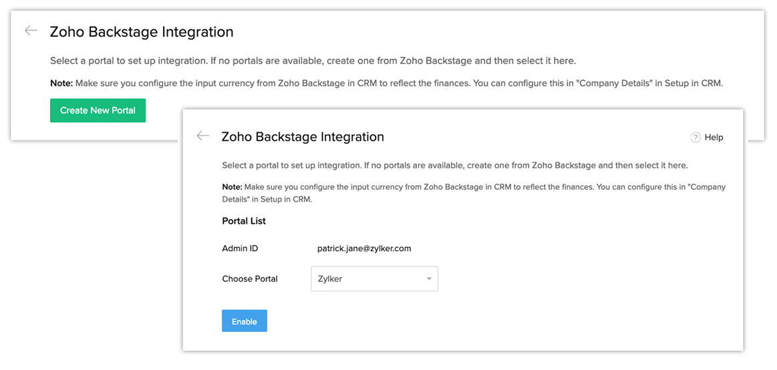Image resolution: width=777 pixels, height=370 pixels.
Task: Click the rear panel's Zoho Backstage Integration title
Action: coord(142,32)
